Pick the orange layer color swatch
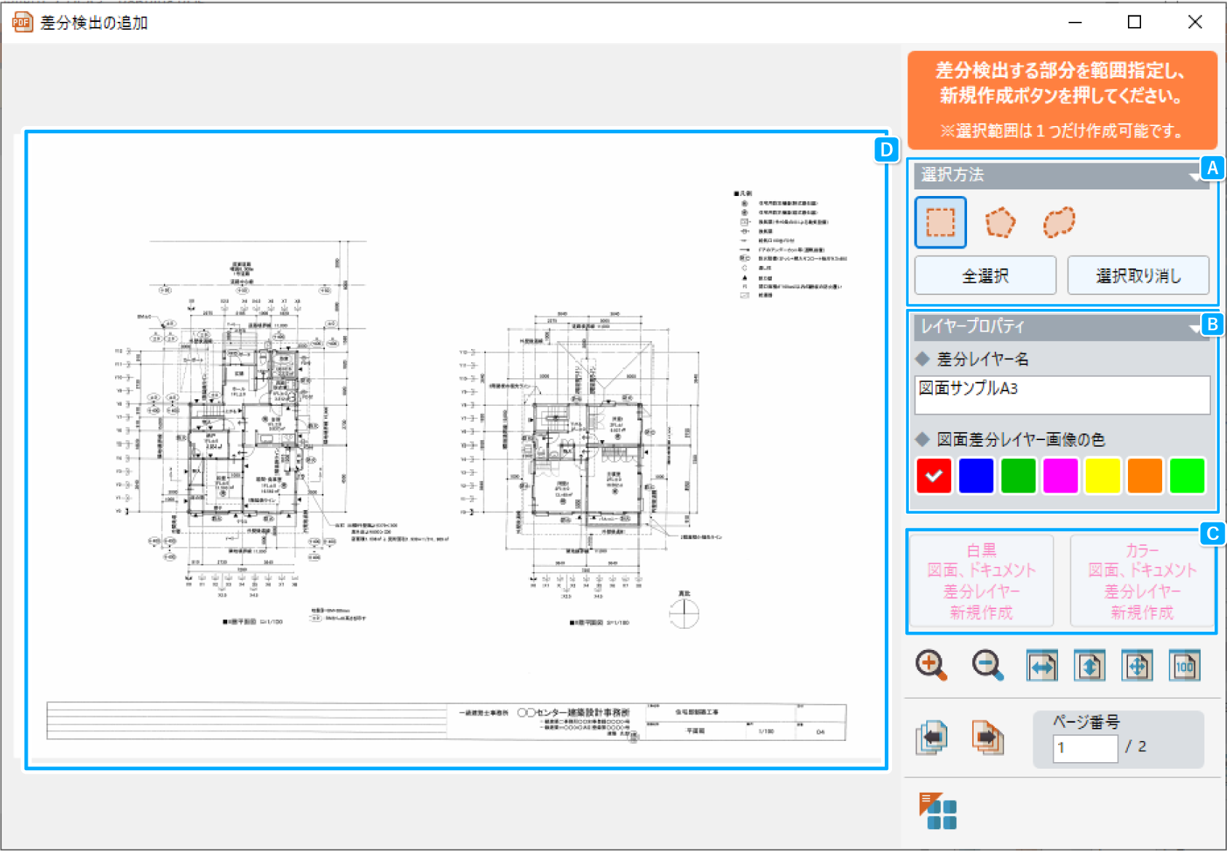The height and width of the screenshot is (851, 1227). [x=1145, y=476]
